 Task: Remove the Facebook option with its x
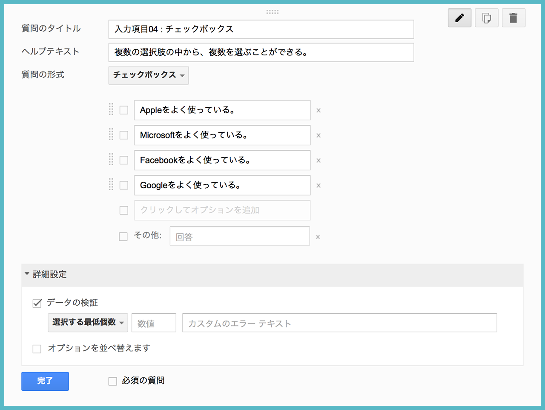coord(318,161)
